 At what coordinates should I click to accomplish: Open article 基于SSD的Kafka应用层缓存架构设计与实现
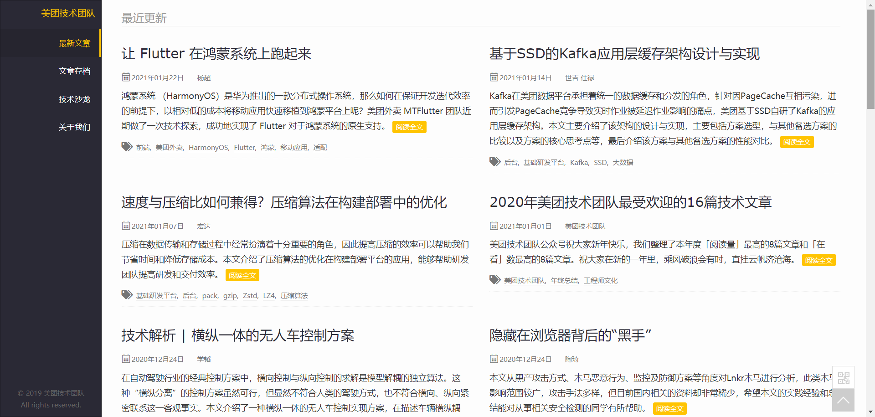click(x=624, y=54)
